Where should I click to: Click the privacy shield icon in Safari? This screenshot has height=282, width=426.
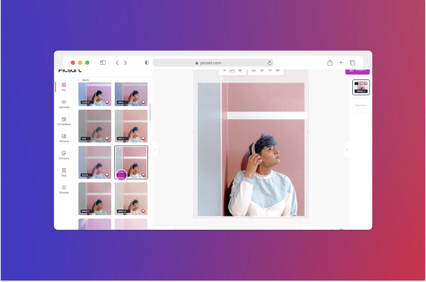click(147, 63)
